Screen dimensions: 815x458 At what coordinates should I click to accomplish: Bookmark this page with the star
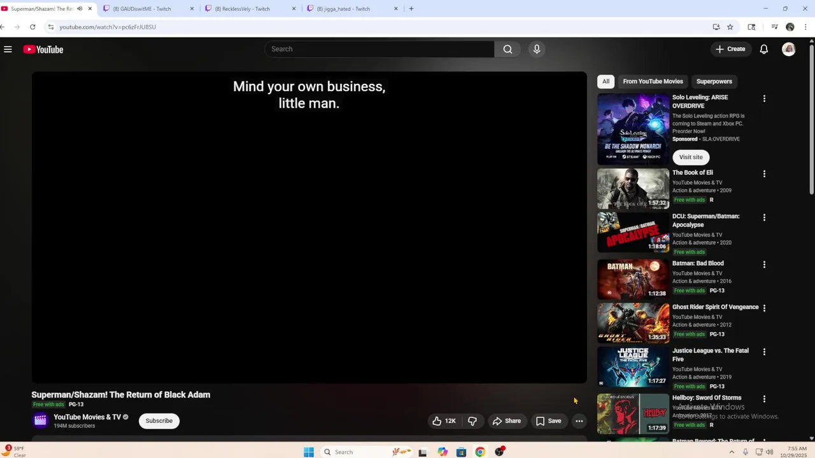(730, 27)
